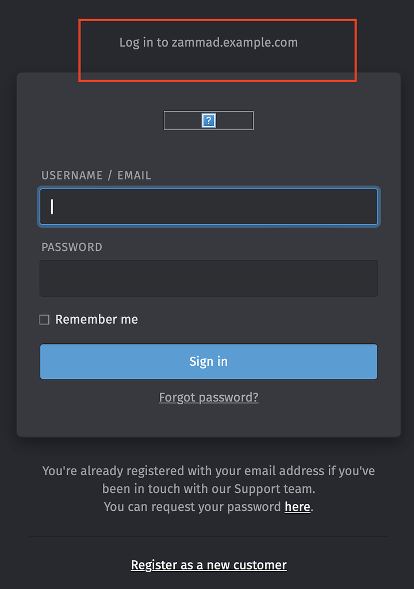Click the Remember me label text
Viewport: 414px width, 589px height.
(x=96, y=319)
